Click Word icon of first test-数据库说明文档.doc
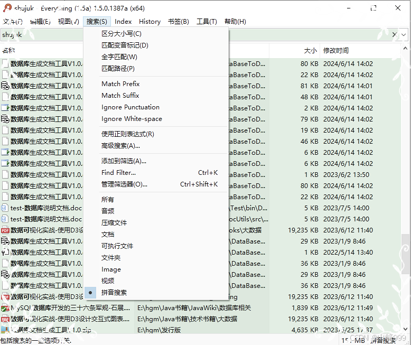The image size is (411, 345). (4, 208)
